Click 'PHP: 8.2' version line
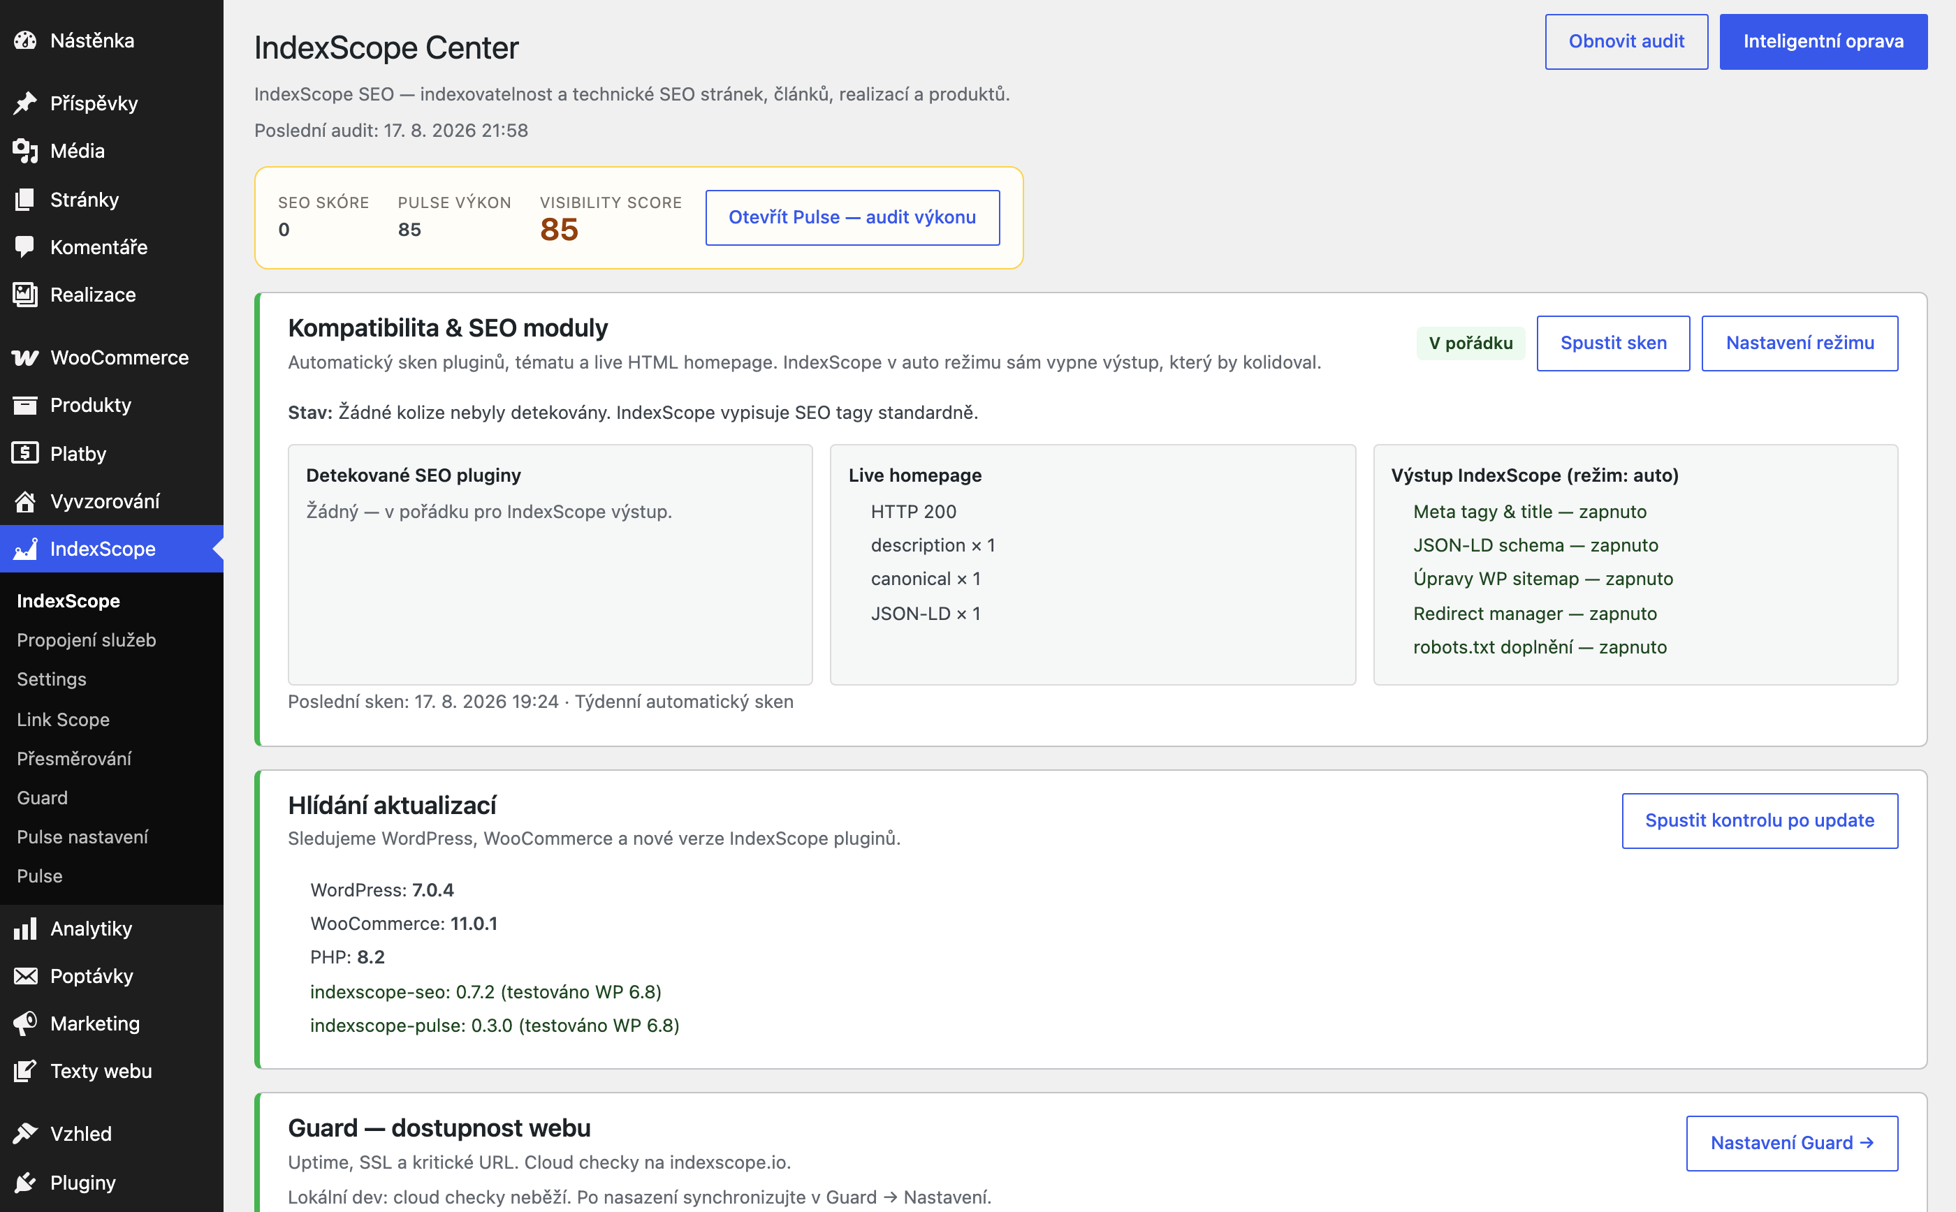The height and width of the screenshot is (1212, 1956). 347,957
